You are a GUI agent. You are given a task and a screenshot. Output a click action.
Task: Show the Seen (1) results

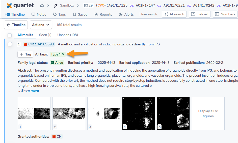coord(45,35)
